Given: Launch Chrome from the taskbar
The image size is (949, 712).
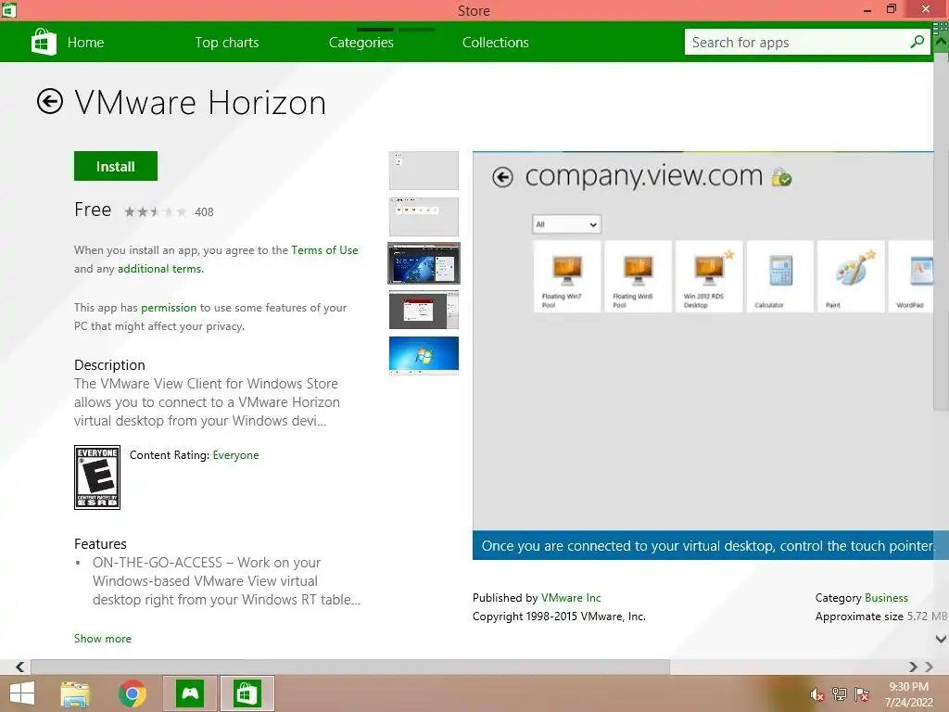Looking at the screenshot, I should (x=132, y=693).
